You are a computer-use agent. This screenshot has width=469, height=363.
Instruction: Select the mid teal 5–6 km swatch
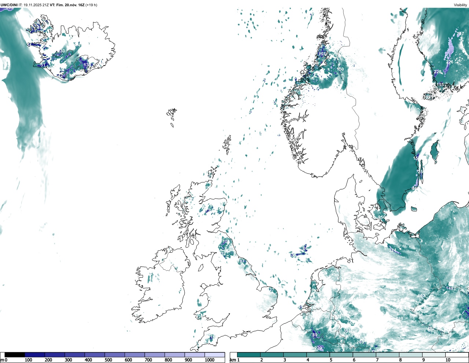pos(341,355)
